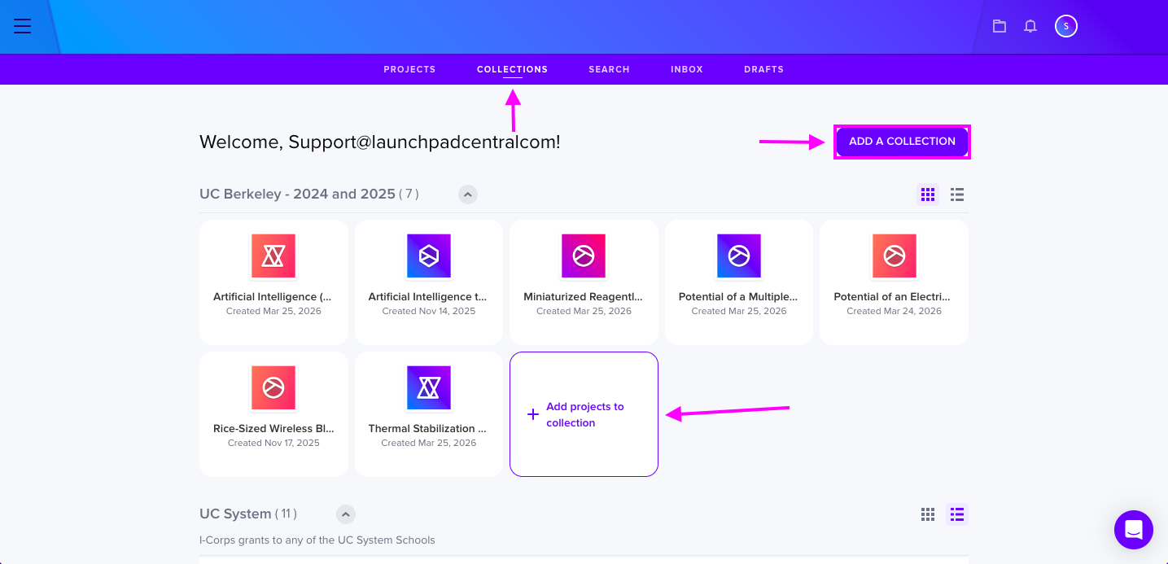Collapse the UC Berkeley - 2024 and 2025 collection
This screenshot has height=564, width=1168.
coord(468,195)
